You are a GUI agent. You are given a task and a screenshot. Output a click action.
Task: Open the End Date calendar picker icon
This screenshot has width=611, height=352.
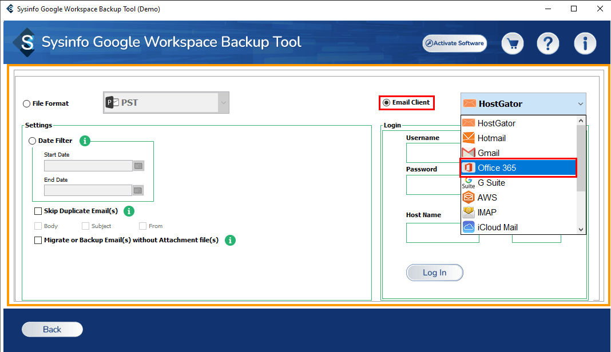[138, 190]
